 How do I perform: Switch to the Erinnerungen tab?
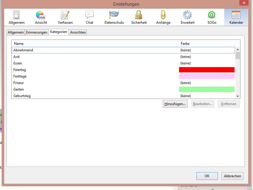pyautogui.click(x=37, y=32)
